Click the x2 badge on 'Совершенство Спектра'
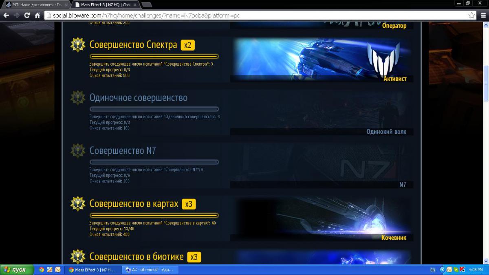489x275 pixels. click(x=187, y=45)
